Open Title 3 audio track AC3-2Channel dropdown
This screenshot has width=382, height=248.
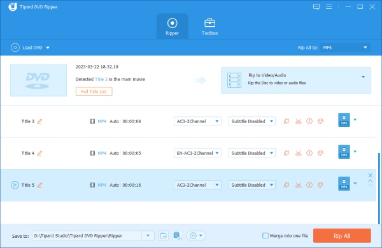coord(197,121)
